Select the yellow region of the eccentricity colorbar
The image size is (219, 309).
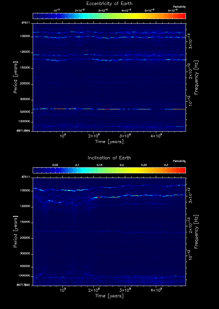point(134,16)
